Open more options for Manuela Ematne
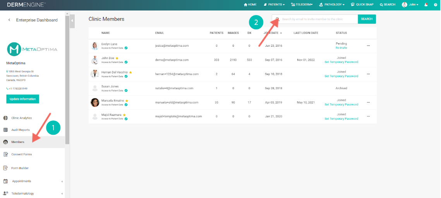 click(x=369, y=102)
